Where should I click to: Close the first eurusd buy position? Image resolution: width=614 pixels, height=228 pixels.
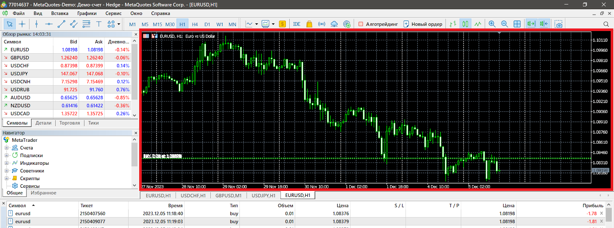pyautogui.click(x=601, y=213)
